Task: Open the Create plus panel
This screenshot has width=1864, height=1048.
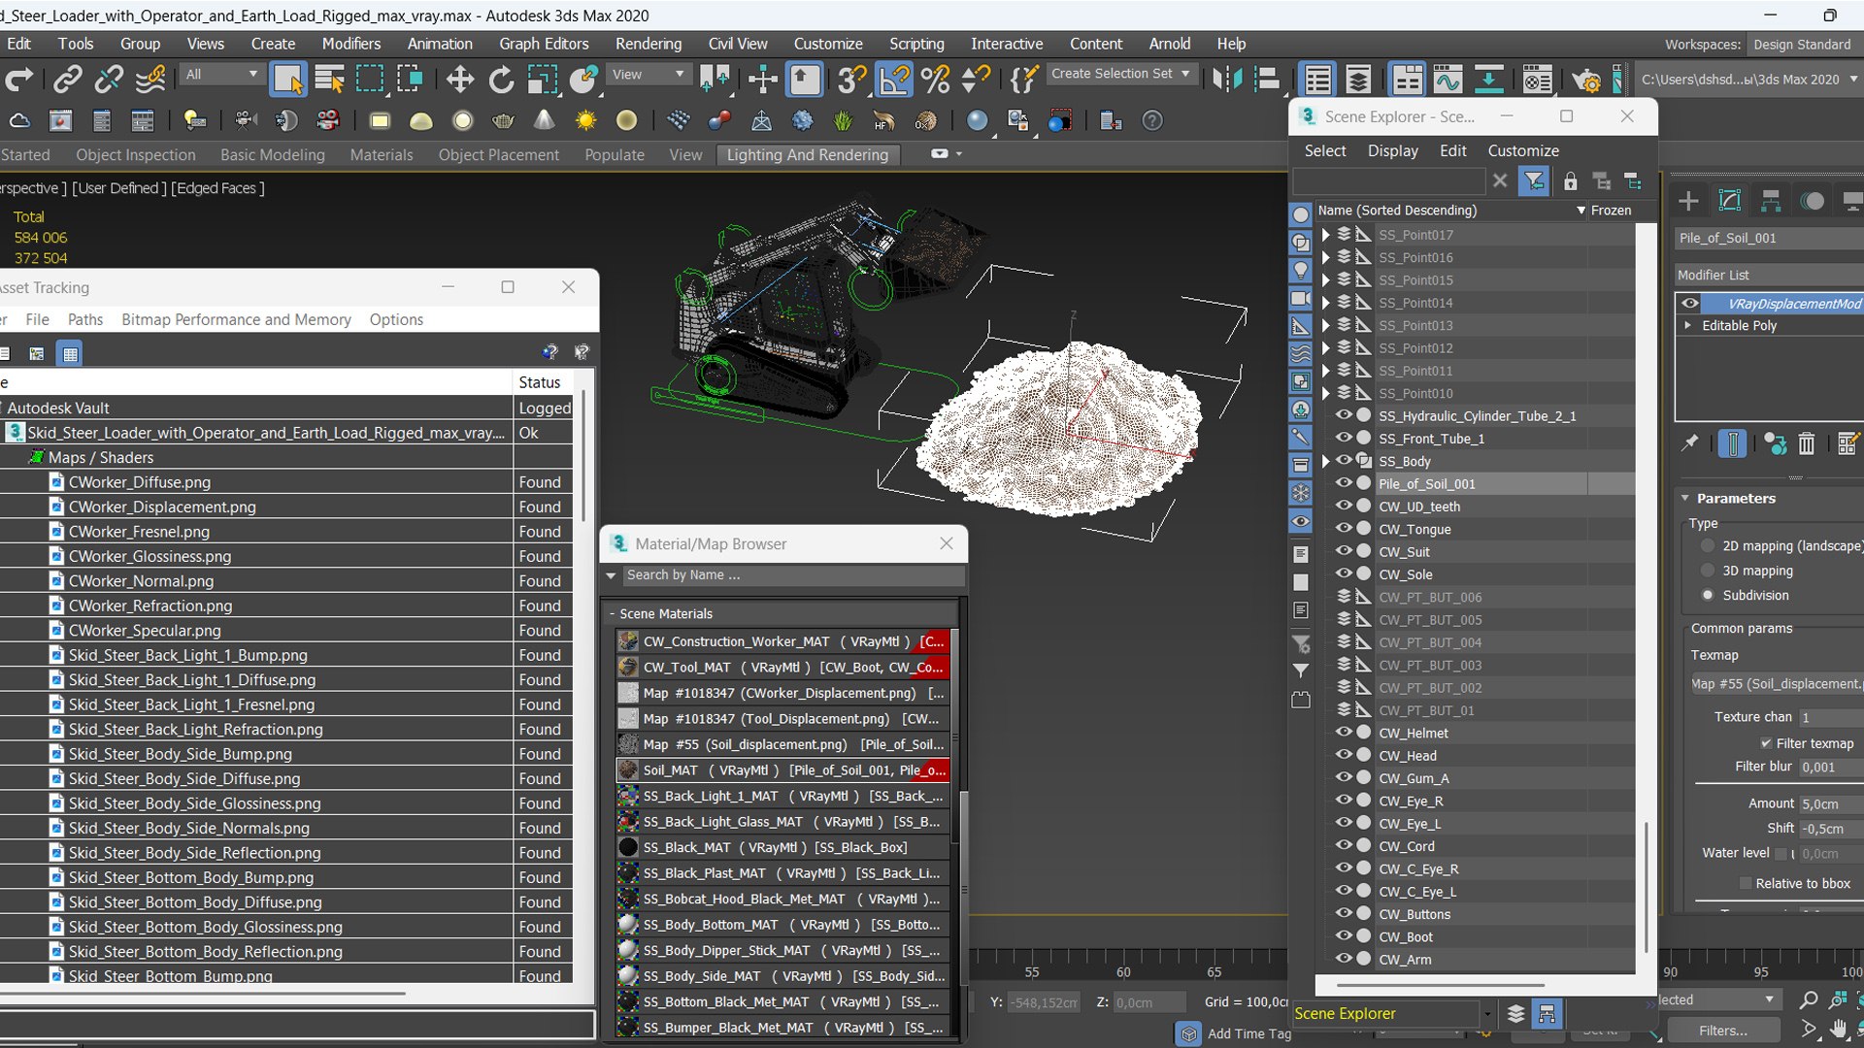Action: [x=1689, y=201]
